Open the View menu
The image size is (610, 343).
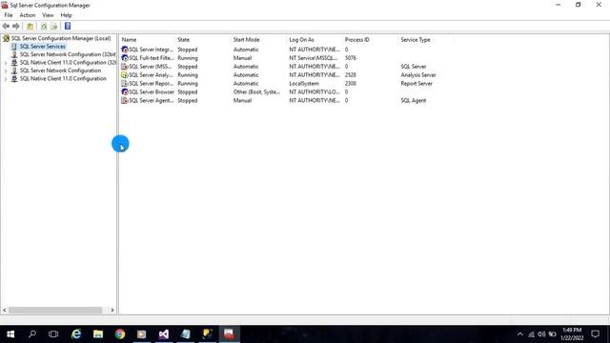tap(48, 15)
